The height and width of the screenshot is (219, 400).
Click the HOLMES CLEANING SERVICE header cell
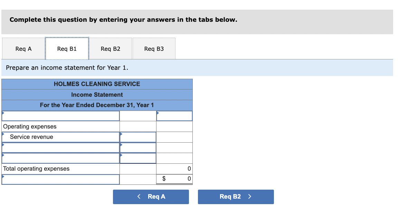pos(97,84)
